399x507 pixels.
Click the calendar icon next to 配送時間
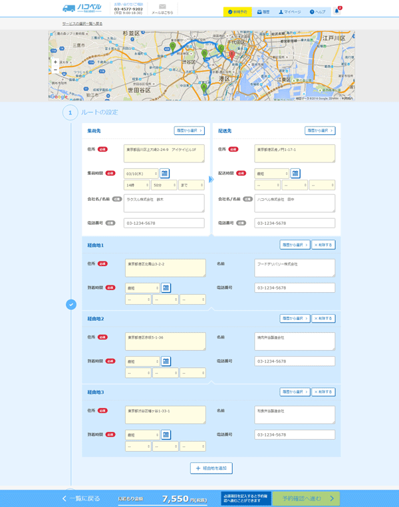click(295, 173)
